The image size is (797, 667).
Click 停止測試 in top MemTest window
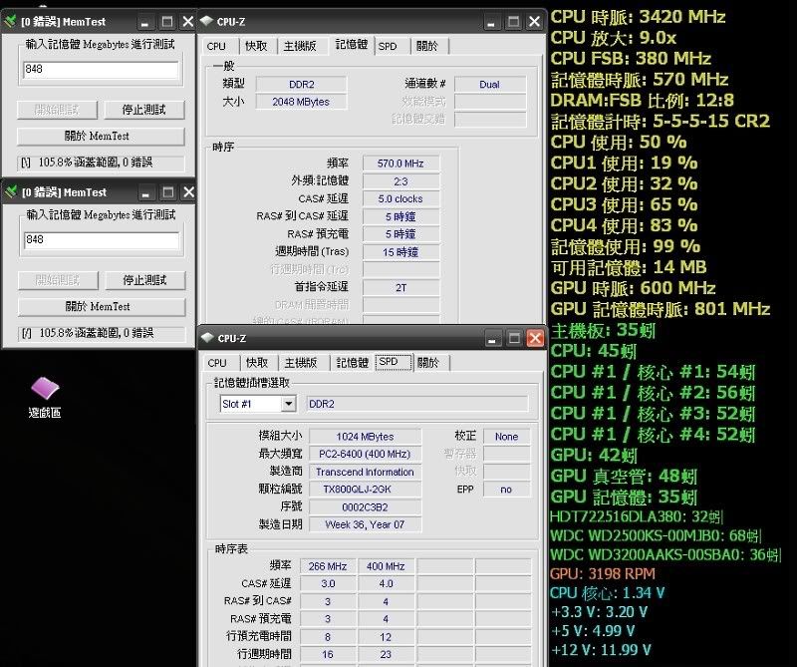click(x=144, y=110)
